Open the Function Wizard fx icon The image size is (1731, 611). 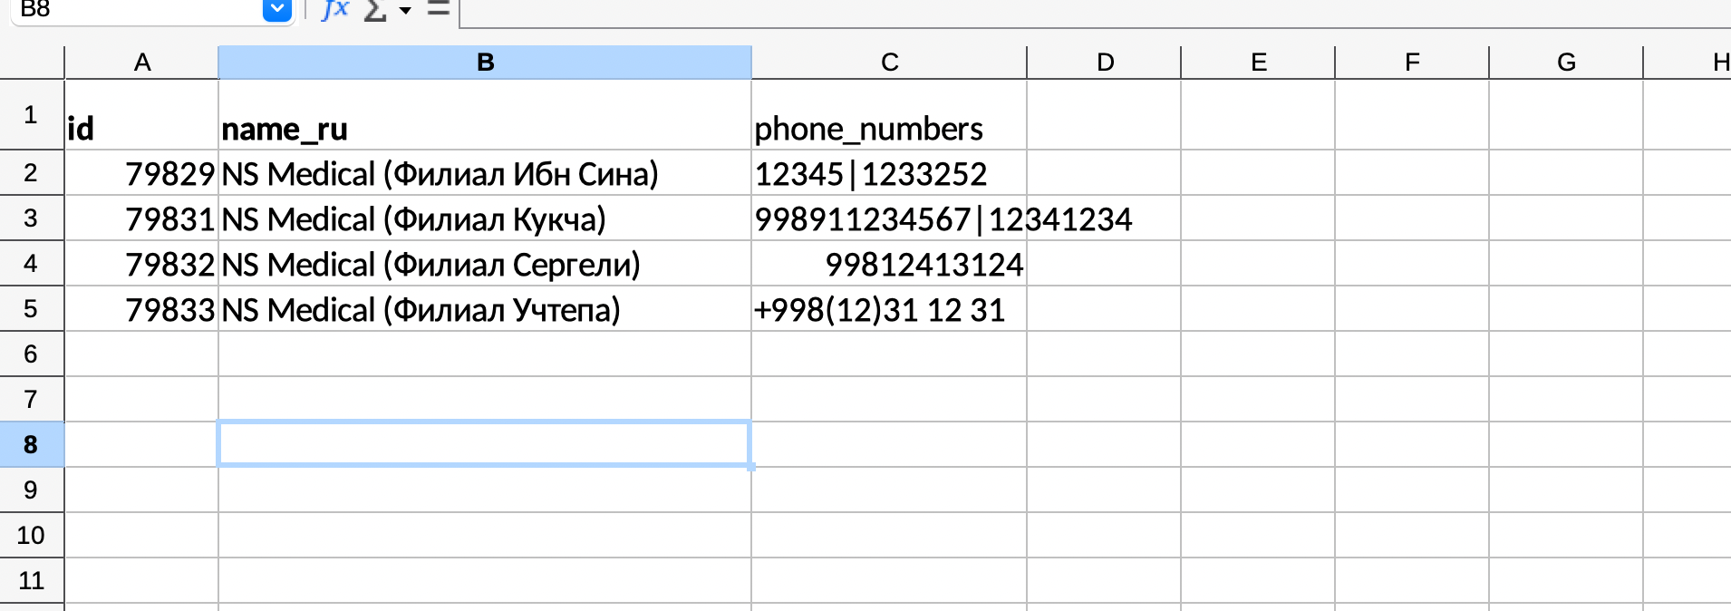(335, 9)
